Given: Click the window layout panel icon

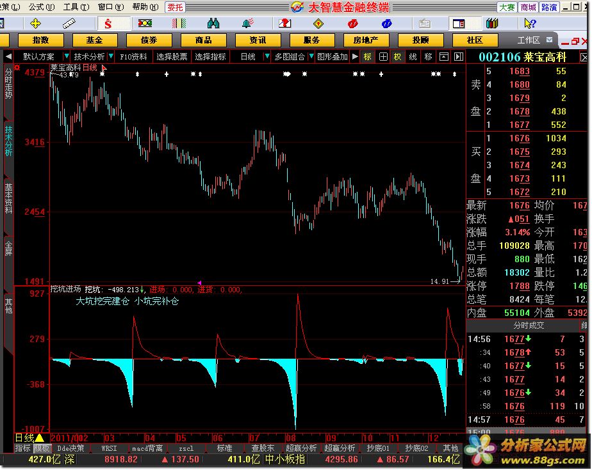Looking at the screenshot, I should pyautogui.click(x=459, y=24).
